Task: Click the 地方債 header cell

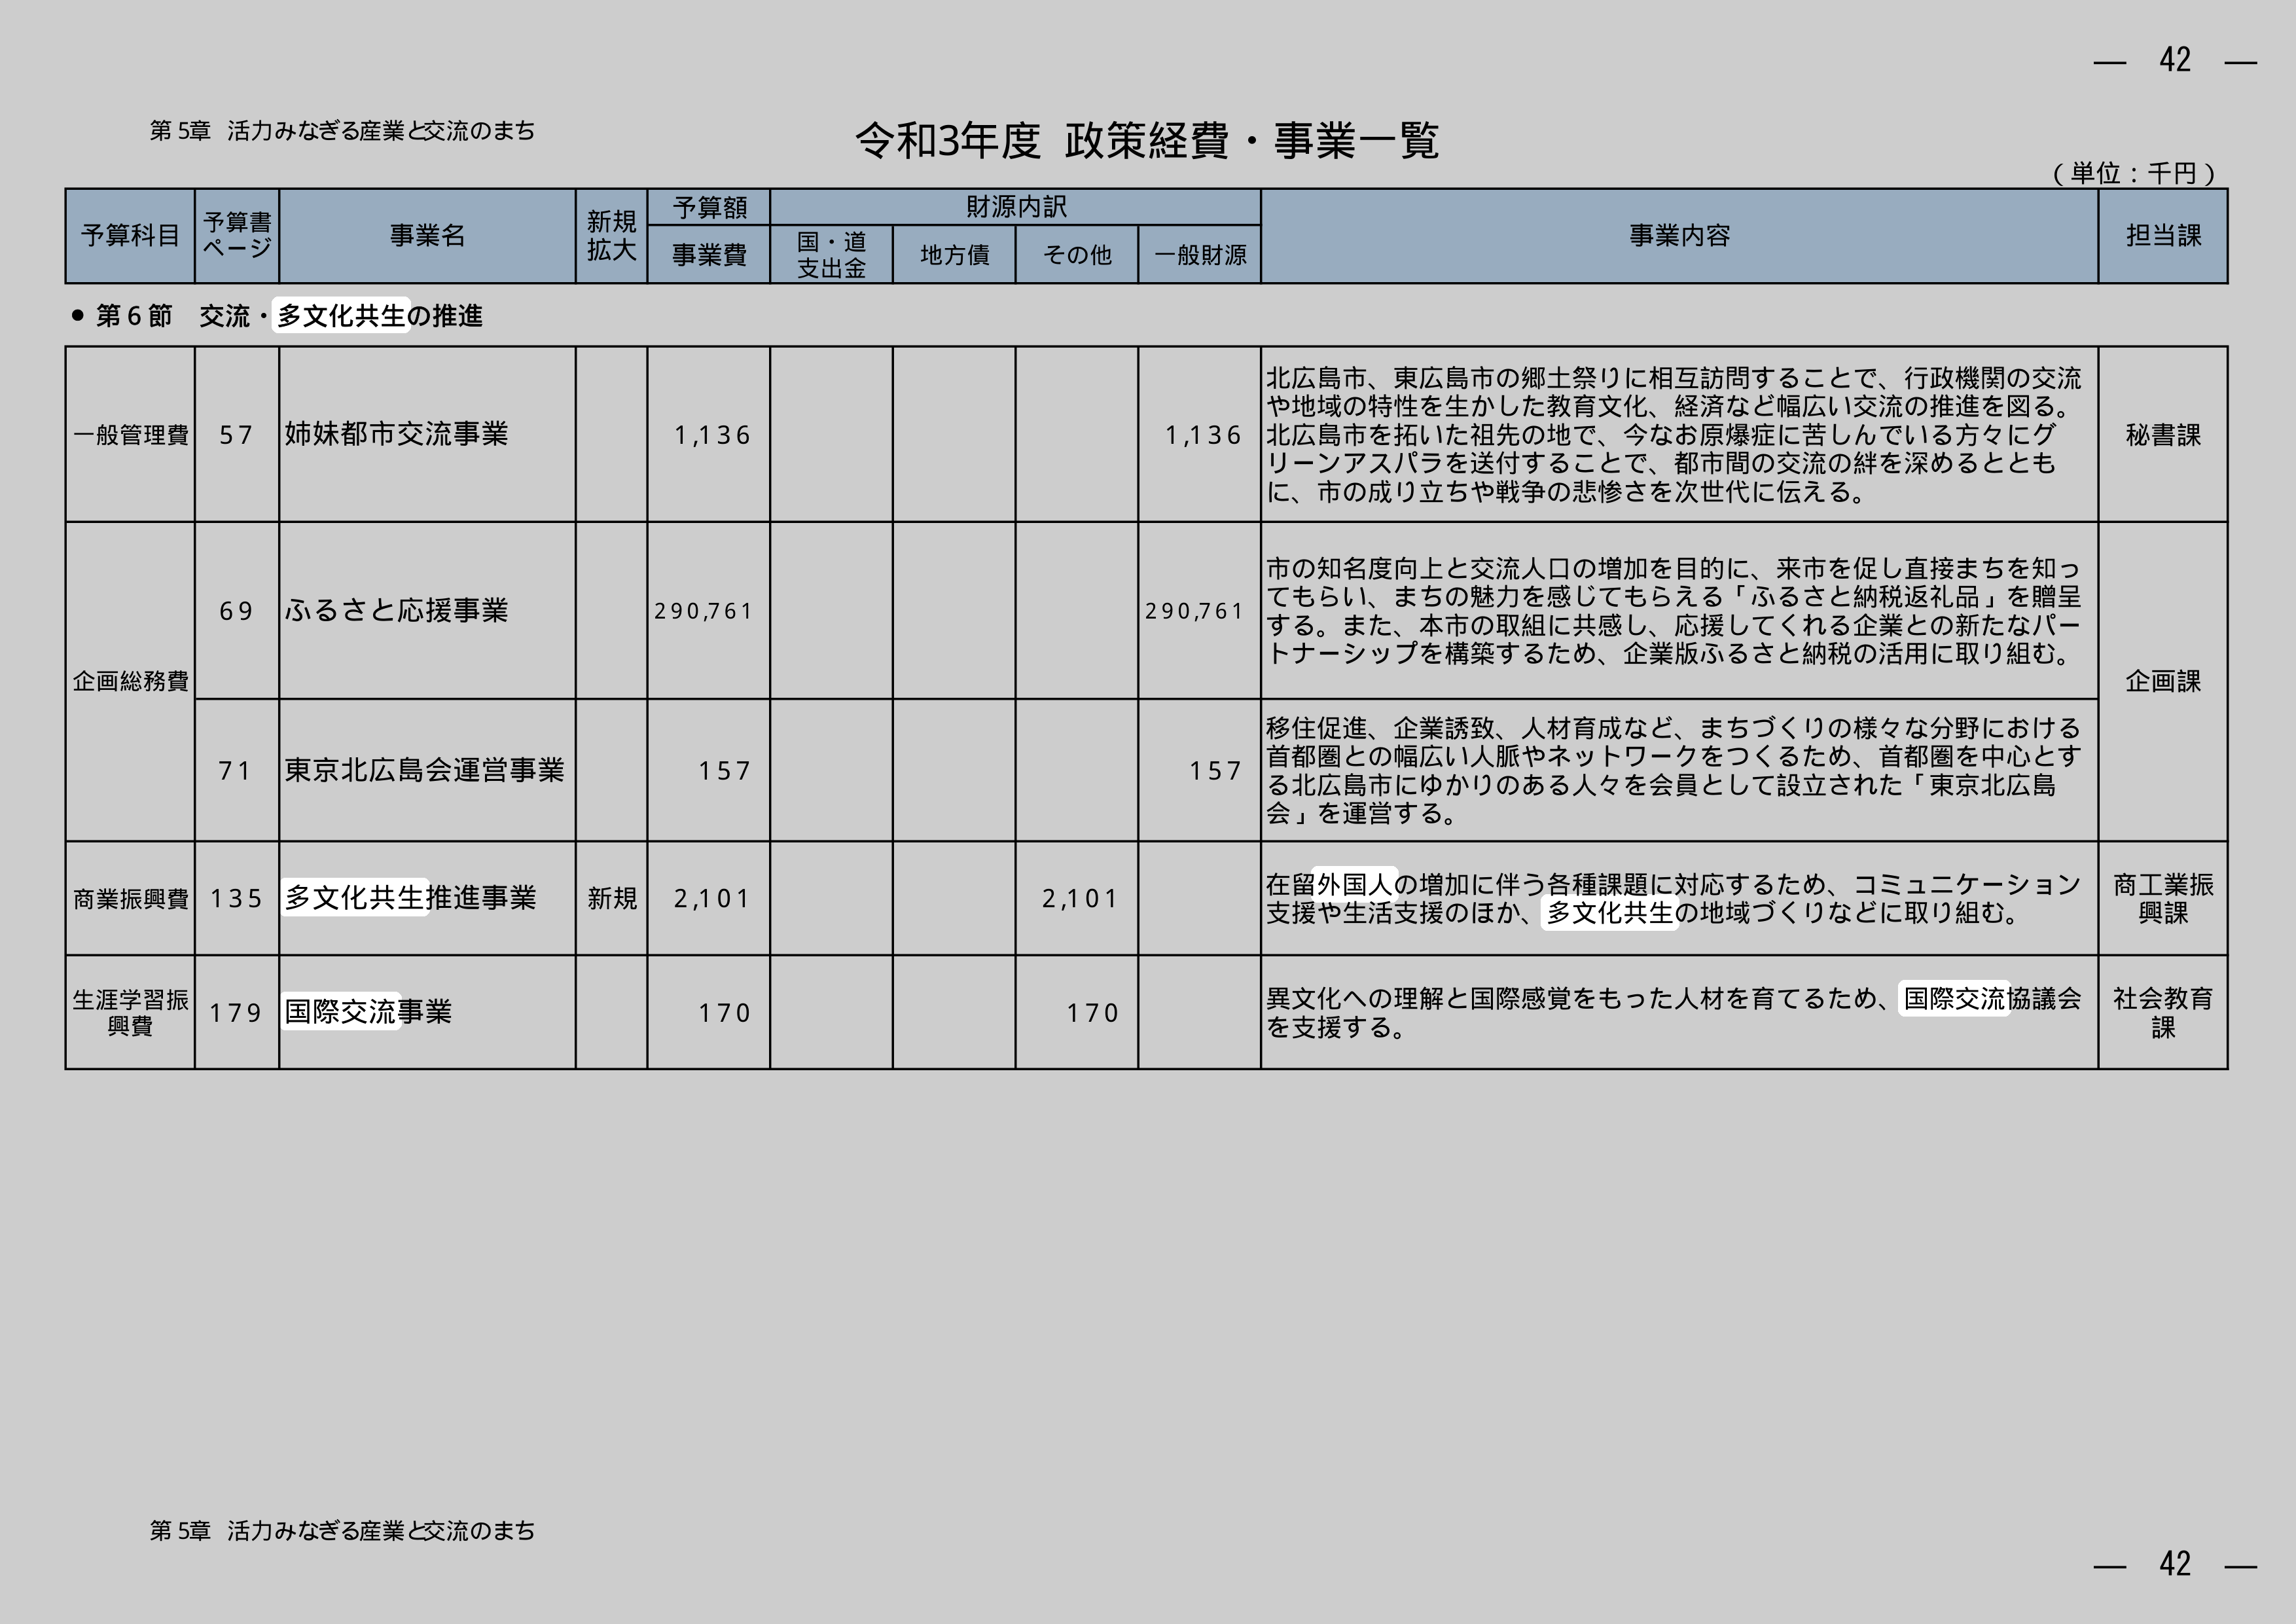Action: (x=954, y=255)
